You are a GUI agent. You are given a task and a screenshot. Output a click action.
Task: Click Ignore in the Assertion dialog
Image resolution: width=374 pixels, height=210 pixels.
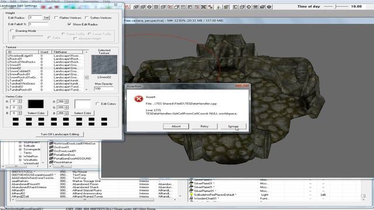233,127
